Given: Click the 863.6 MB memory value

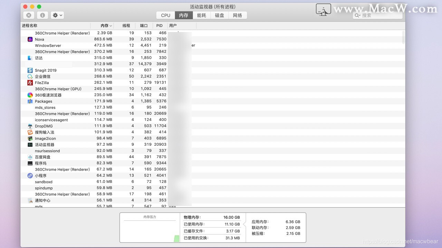Looking at the screenshot, I should [103, 39].
